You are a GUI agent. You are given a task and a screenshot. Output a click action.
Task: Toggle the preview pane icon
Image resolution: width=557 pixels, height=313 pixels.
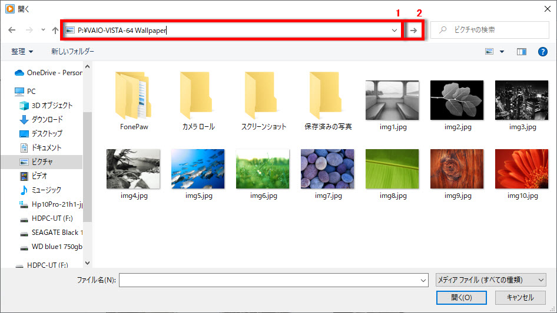(x=521, y=52)
